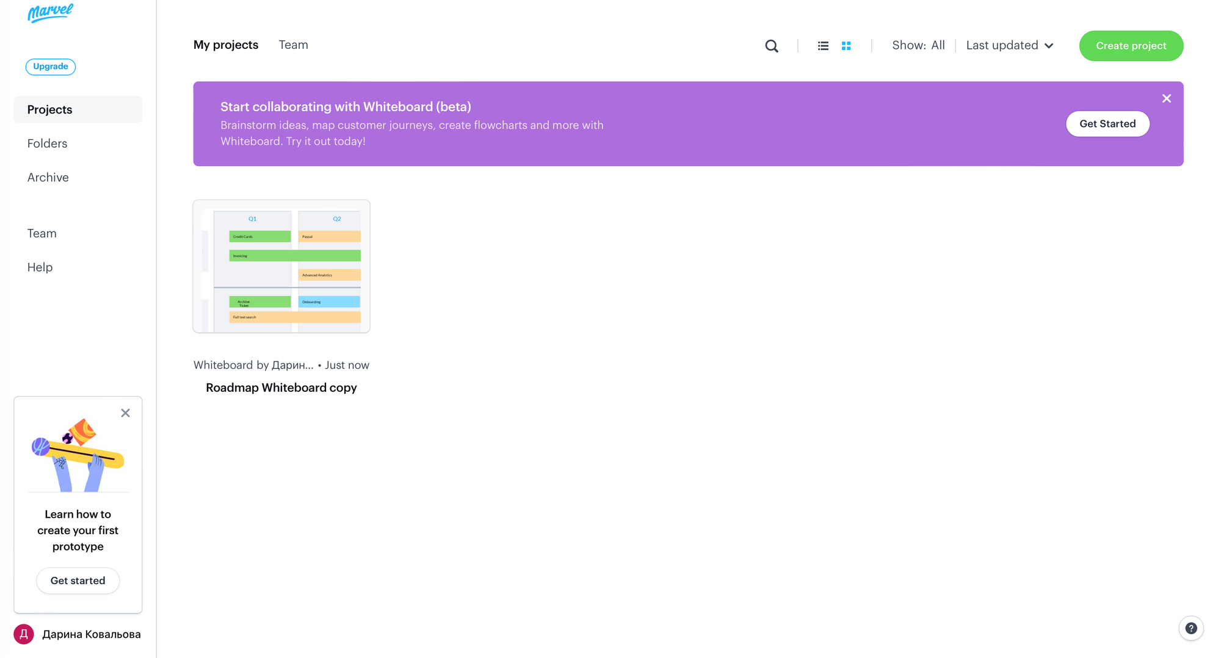This screenshot has height=658, width=1221.
Task: Open the help question mark icon
Action: pos(1191,628)
